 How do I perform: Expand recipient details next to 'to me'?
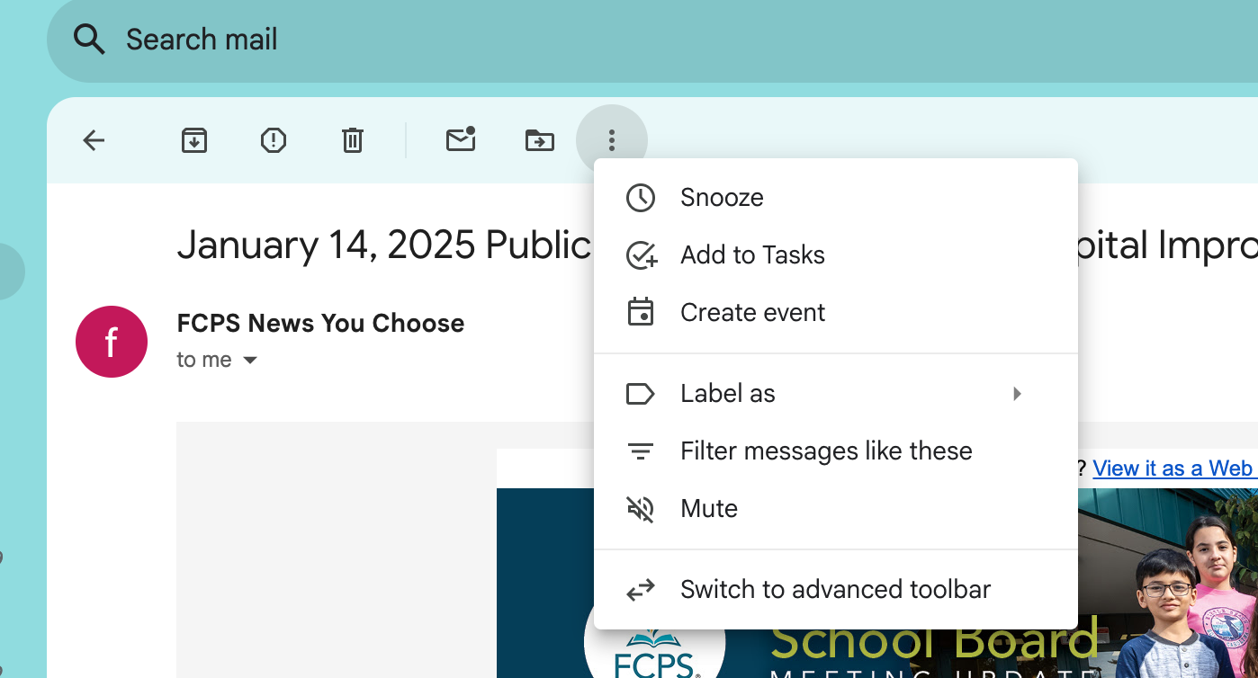coord(250,361)
